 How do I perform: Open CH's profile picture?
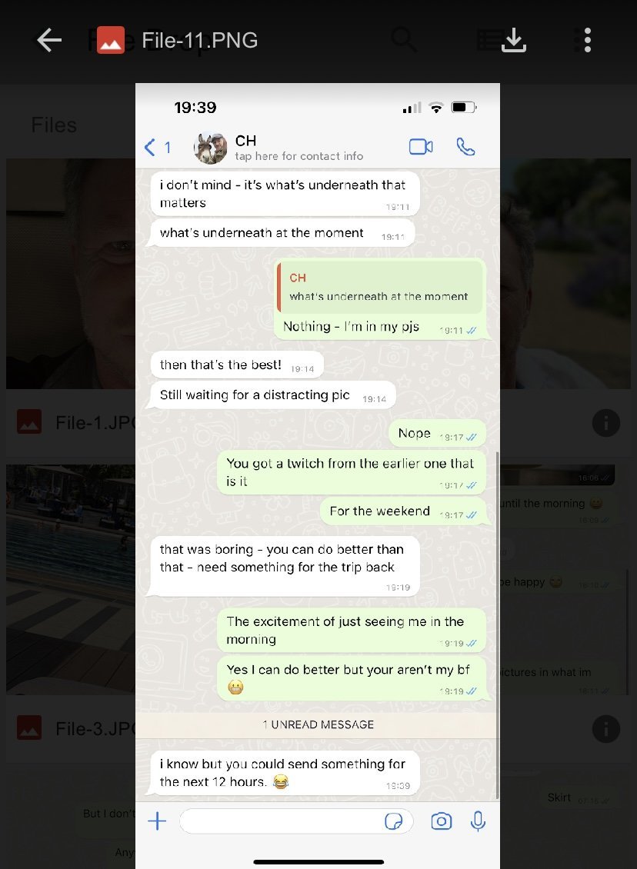tap(210, 148)
